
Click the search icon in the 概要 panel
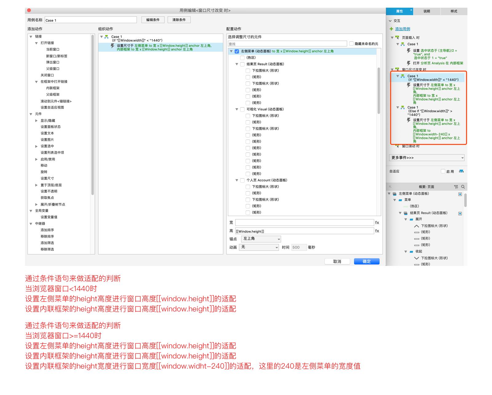tap(463, 187)
